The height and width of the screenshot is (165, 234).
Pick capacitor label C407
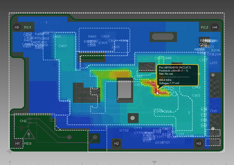point(63,46)
